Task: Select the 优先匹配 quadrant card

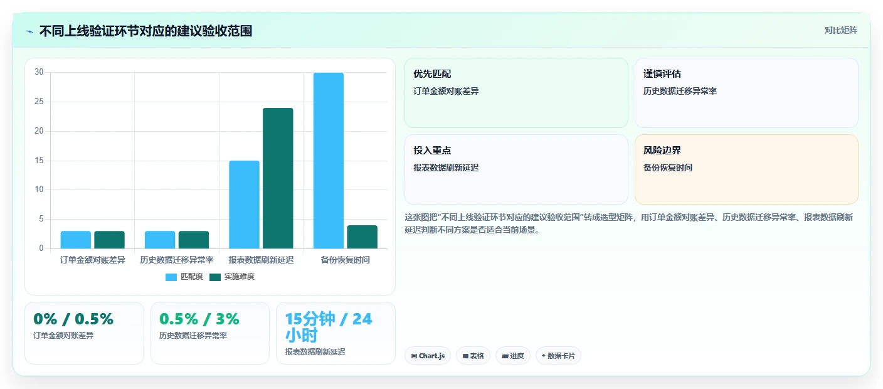Action: [516, 93]
